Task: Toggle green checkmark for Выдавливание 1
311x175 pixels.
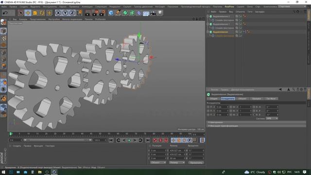Action: pyautogui.click(x=241, y=24)
